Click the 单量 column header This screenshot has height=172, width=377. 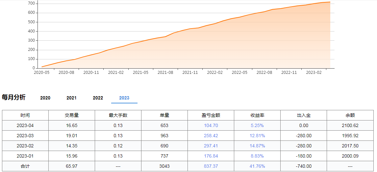[164, 116]
